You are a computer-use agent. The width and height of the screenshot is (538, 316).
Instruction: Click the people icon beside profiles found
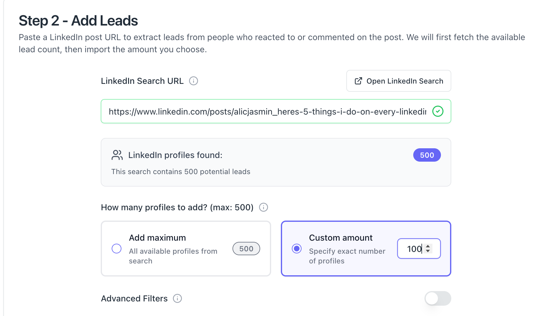117,155
